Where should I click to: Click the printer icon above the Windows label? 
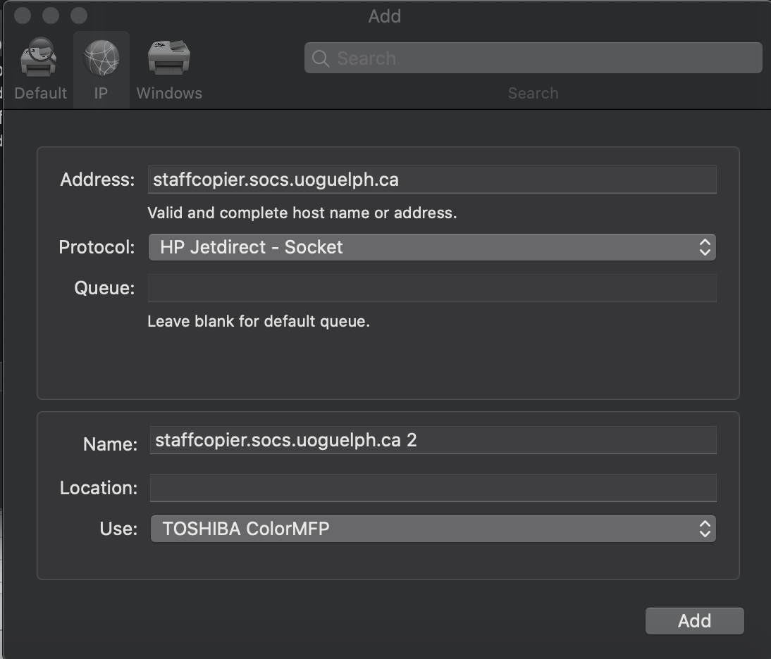point(168,55)
